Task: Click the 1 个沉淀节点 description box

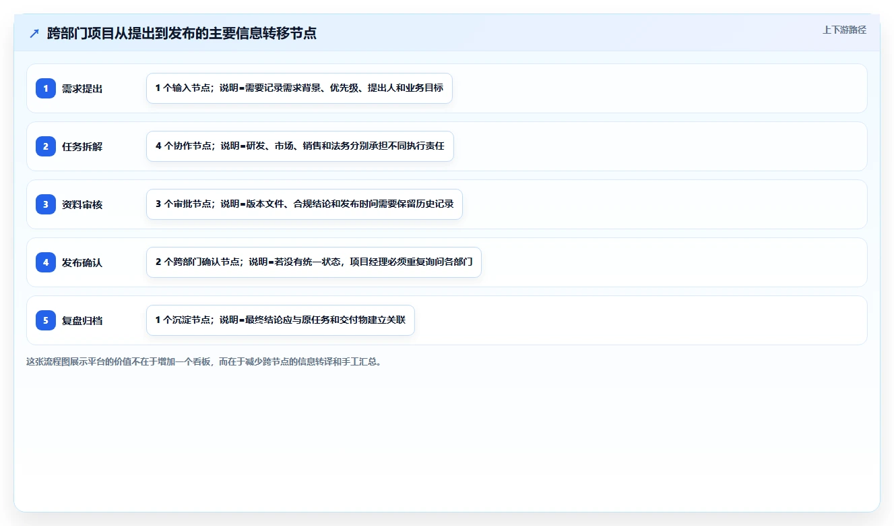Action: click(x=280, y=320)
